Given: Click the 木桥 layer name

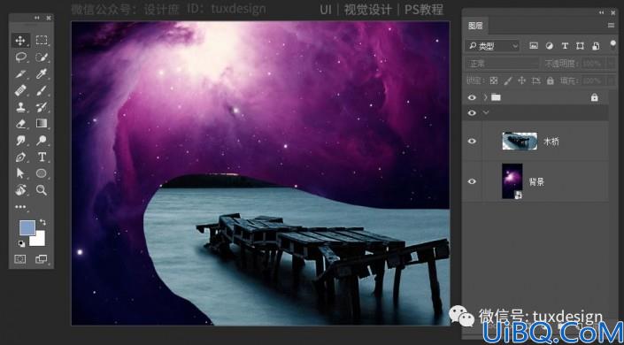Looking at the screenshot, I should 551,142.
